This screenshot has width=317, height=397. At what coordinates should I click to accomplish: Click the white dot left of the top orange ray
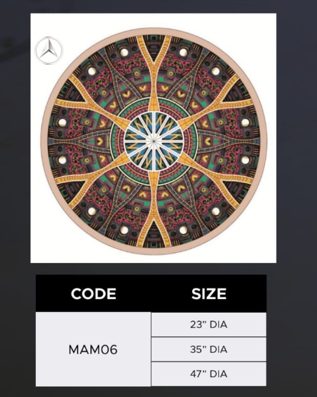[124, 52]
